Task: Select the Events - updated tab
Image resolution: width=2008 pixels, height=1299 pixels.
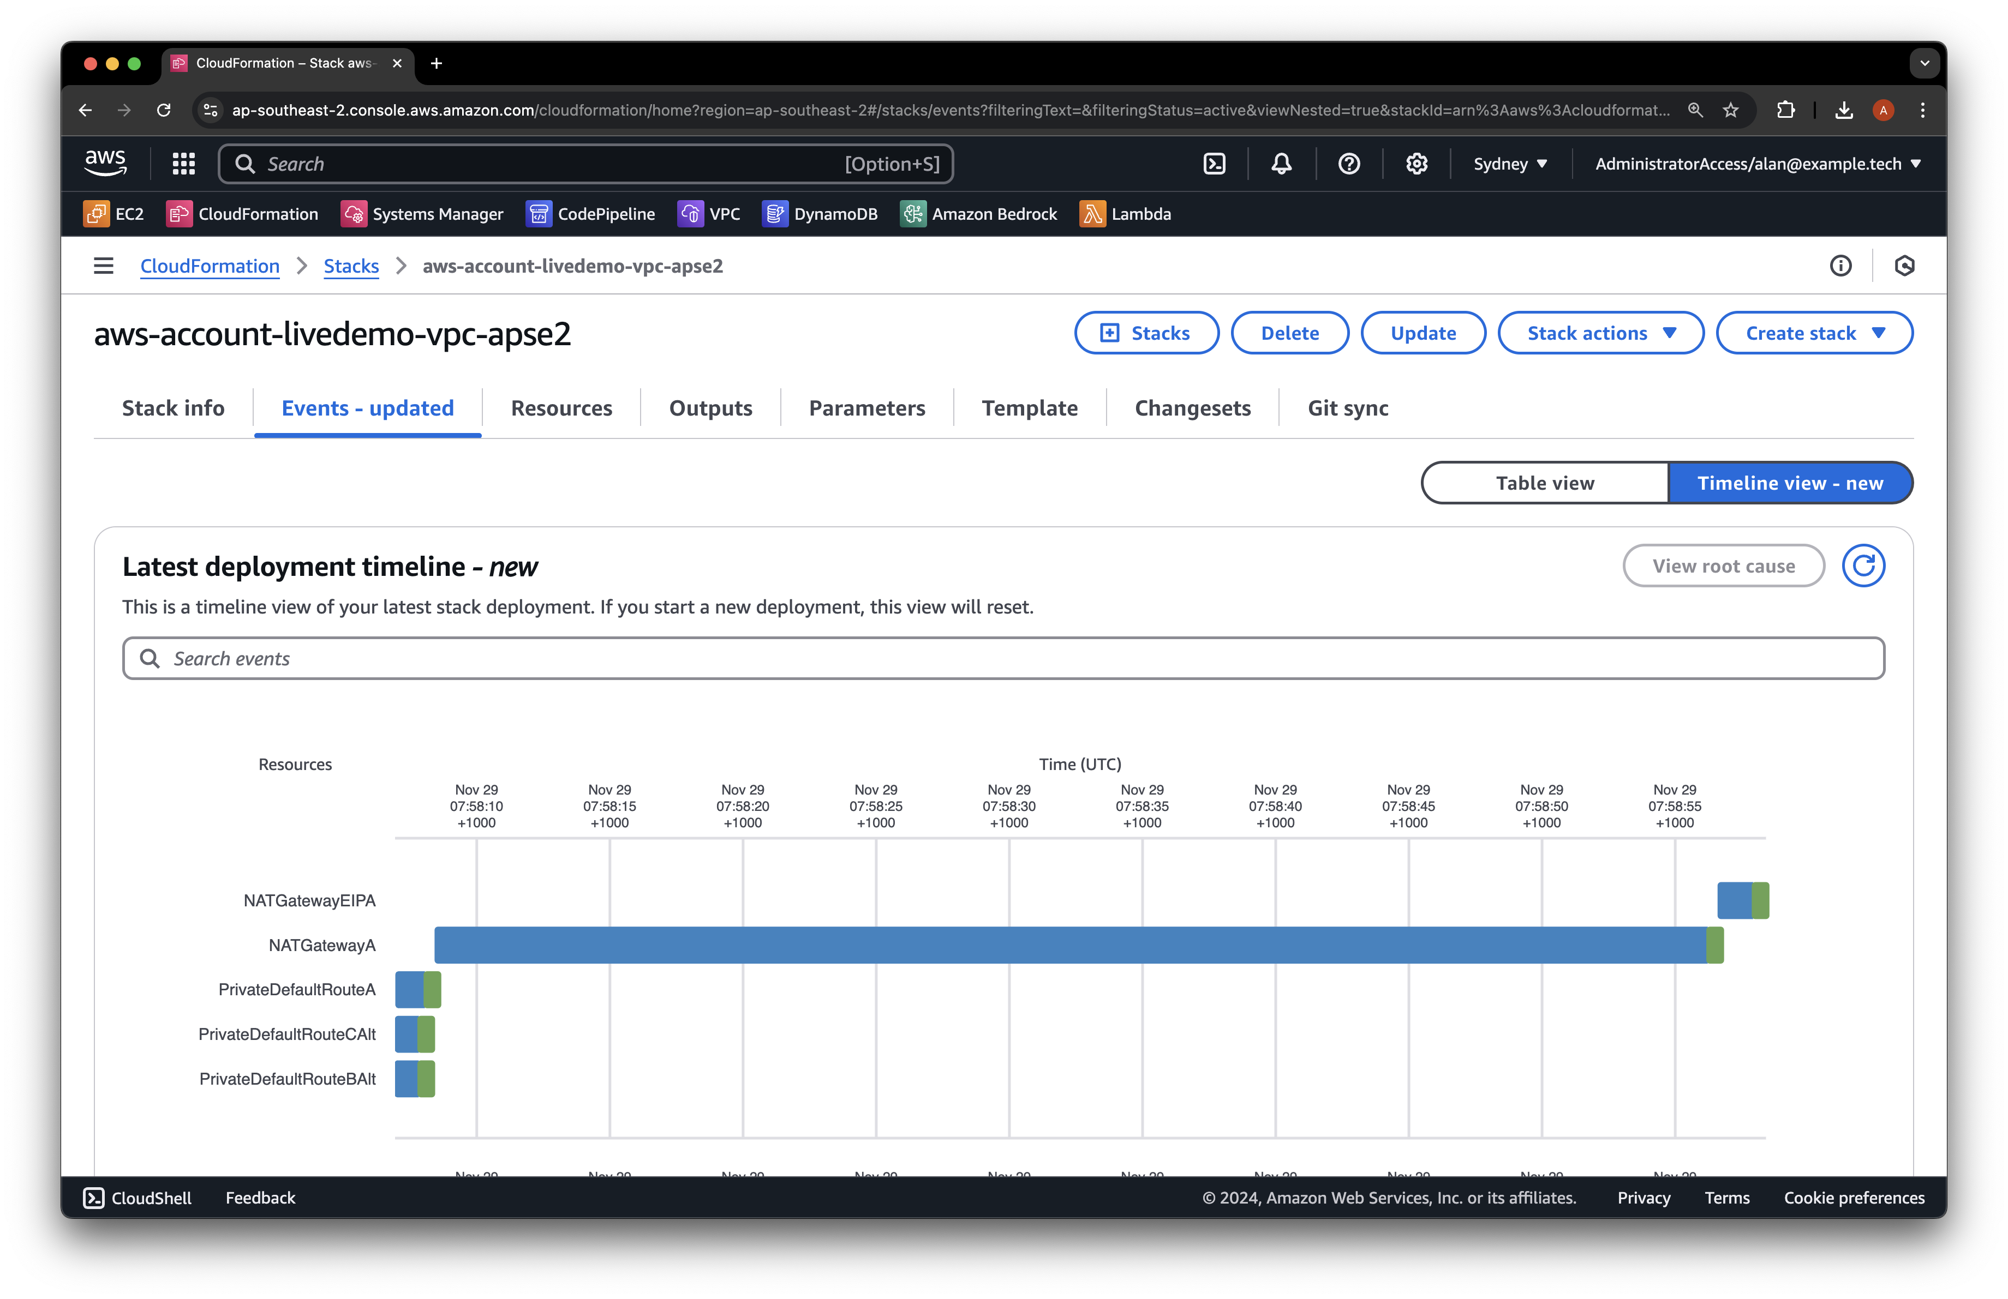Action: [368, 408]
